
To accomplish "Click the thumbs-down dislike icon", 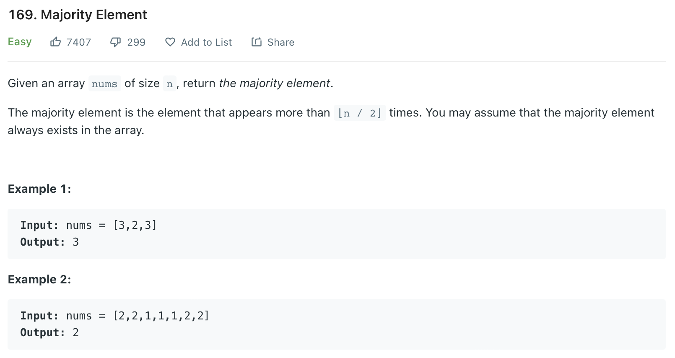I will tap(116, 42).
